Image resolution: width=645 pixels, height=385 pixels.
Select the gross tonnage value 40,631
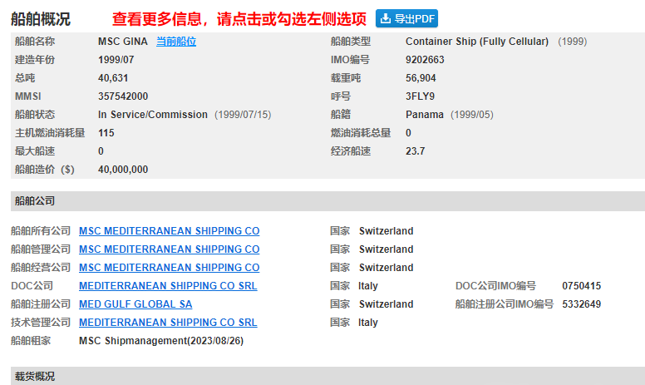pyautogui.click(x=113, y=78)
